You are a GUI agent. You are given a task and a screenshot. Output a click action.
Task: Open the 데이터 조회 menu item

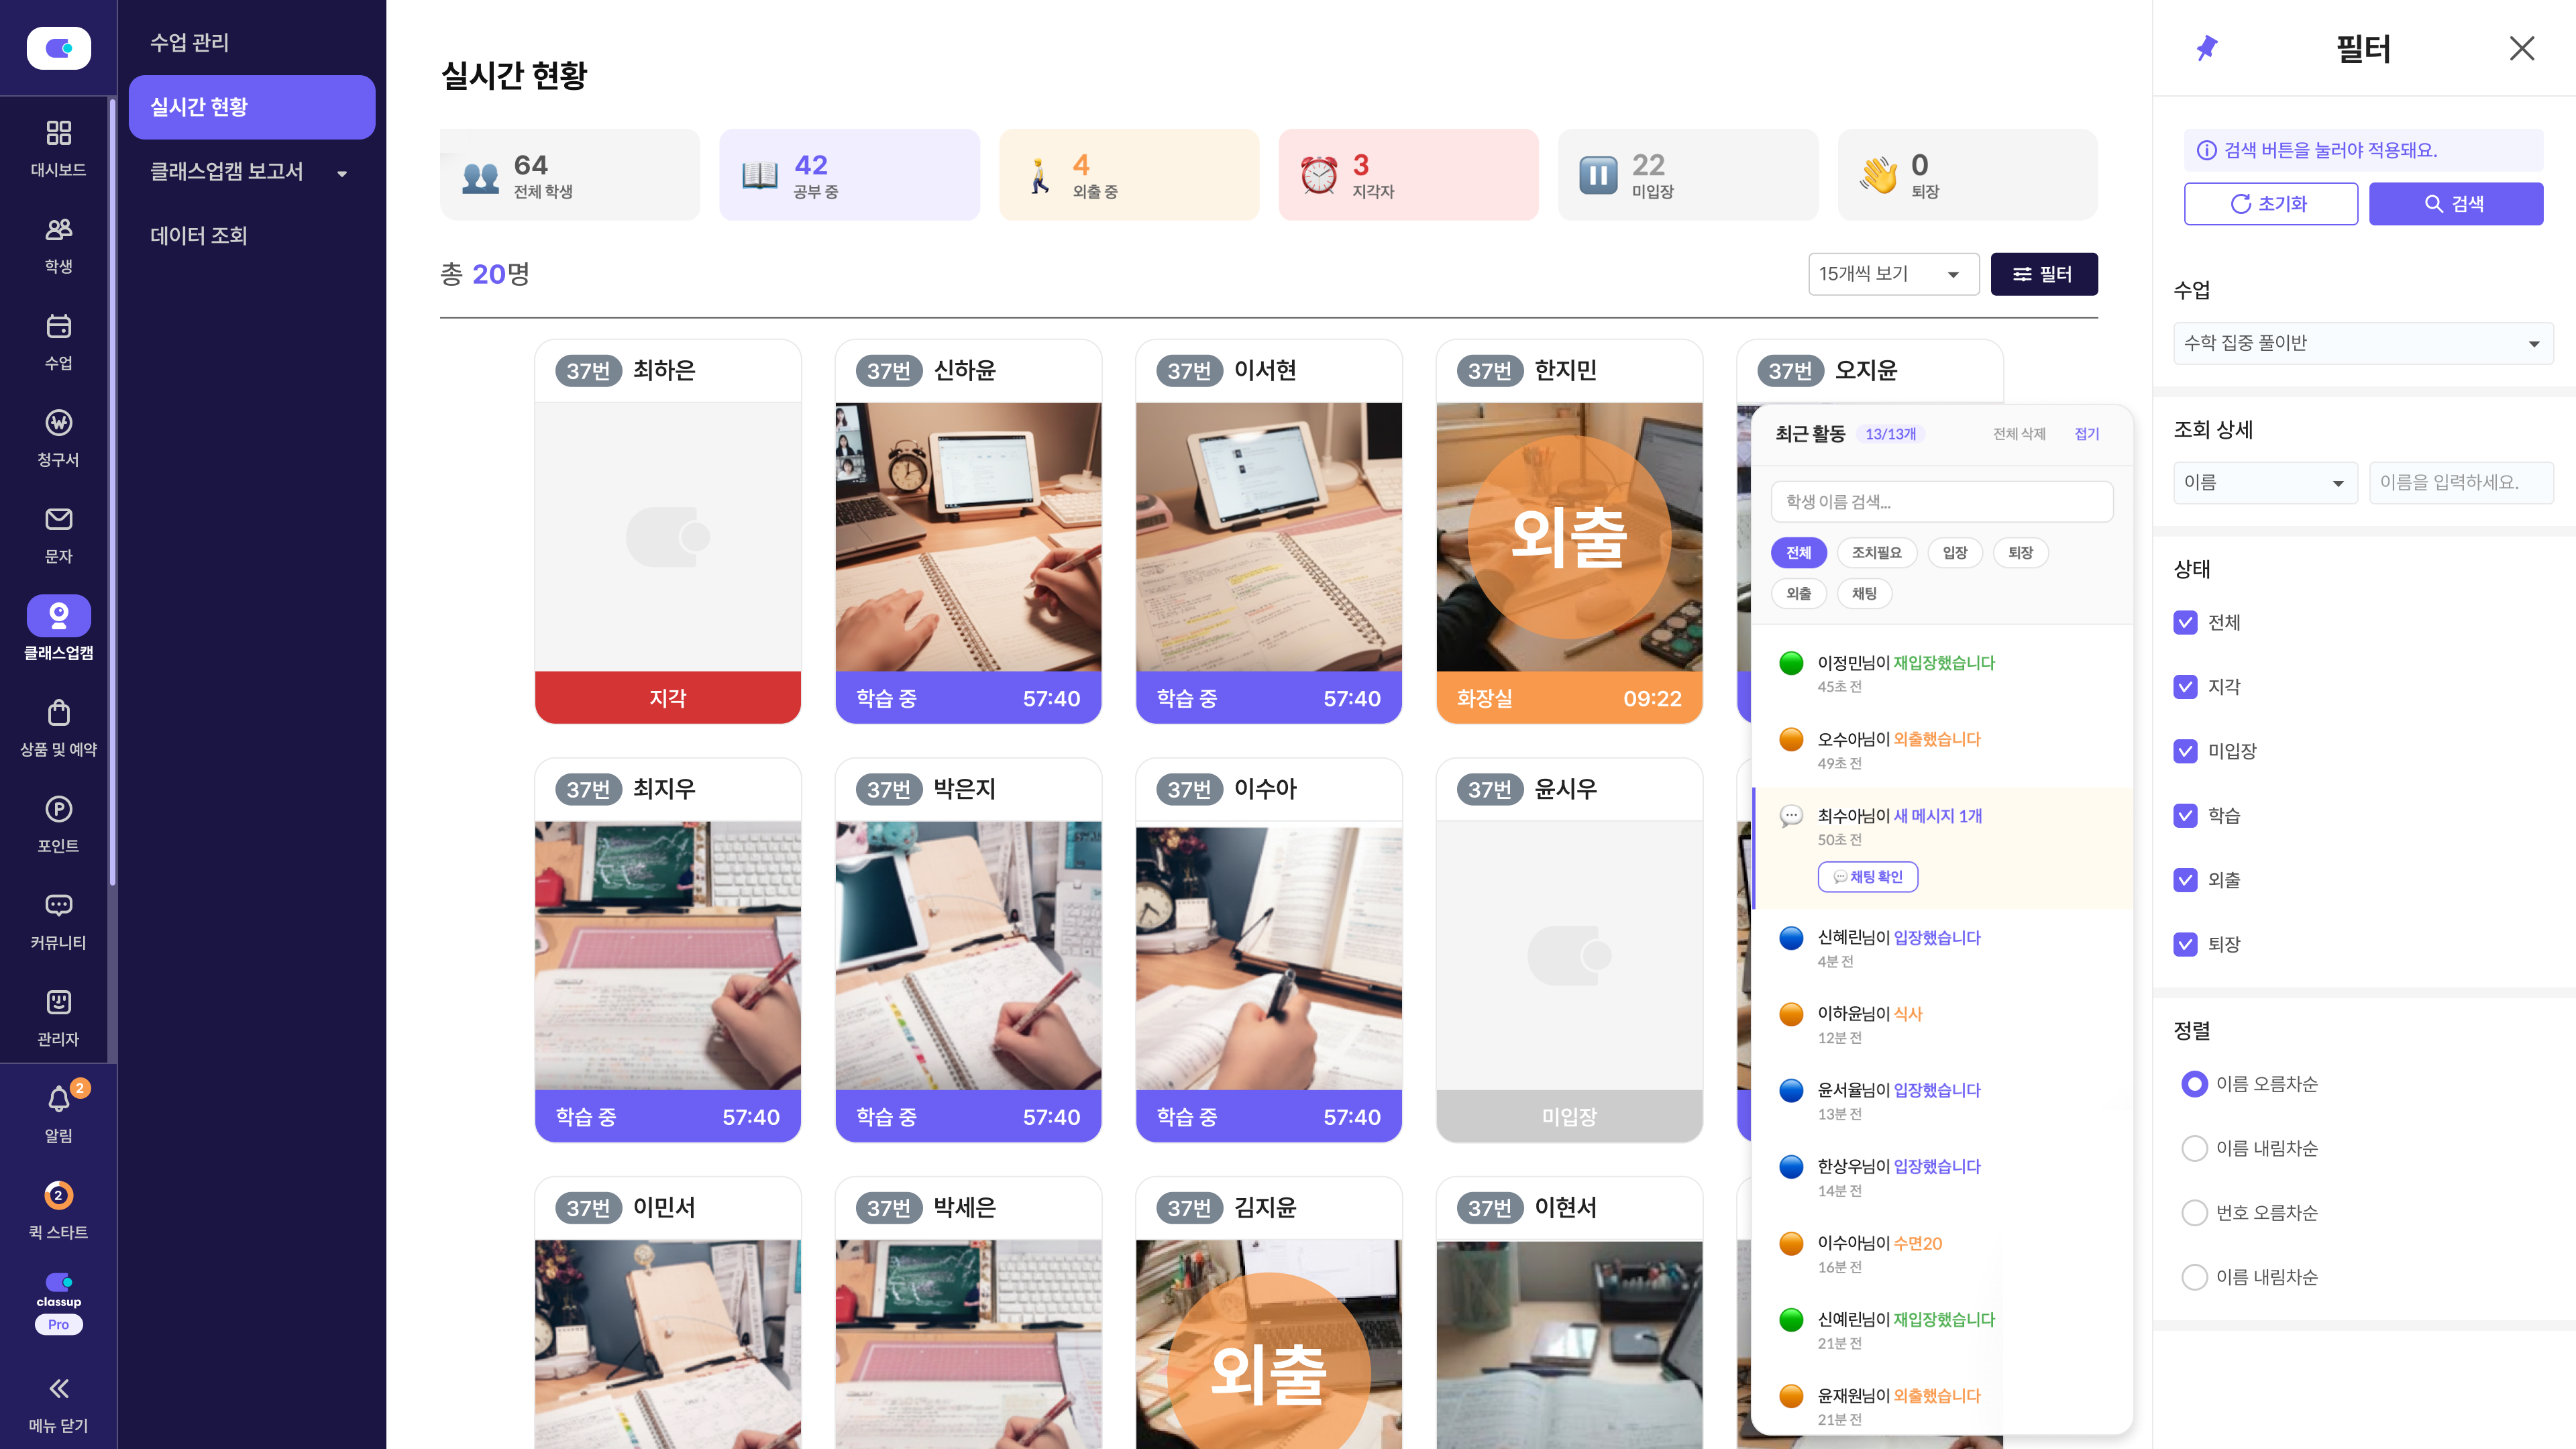199,236
